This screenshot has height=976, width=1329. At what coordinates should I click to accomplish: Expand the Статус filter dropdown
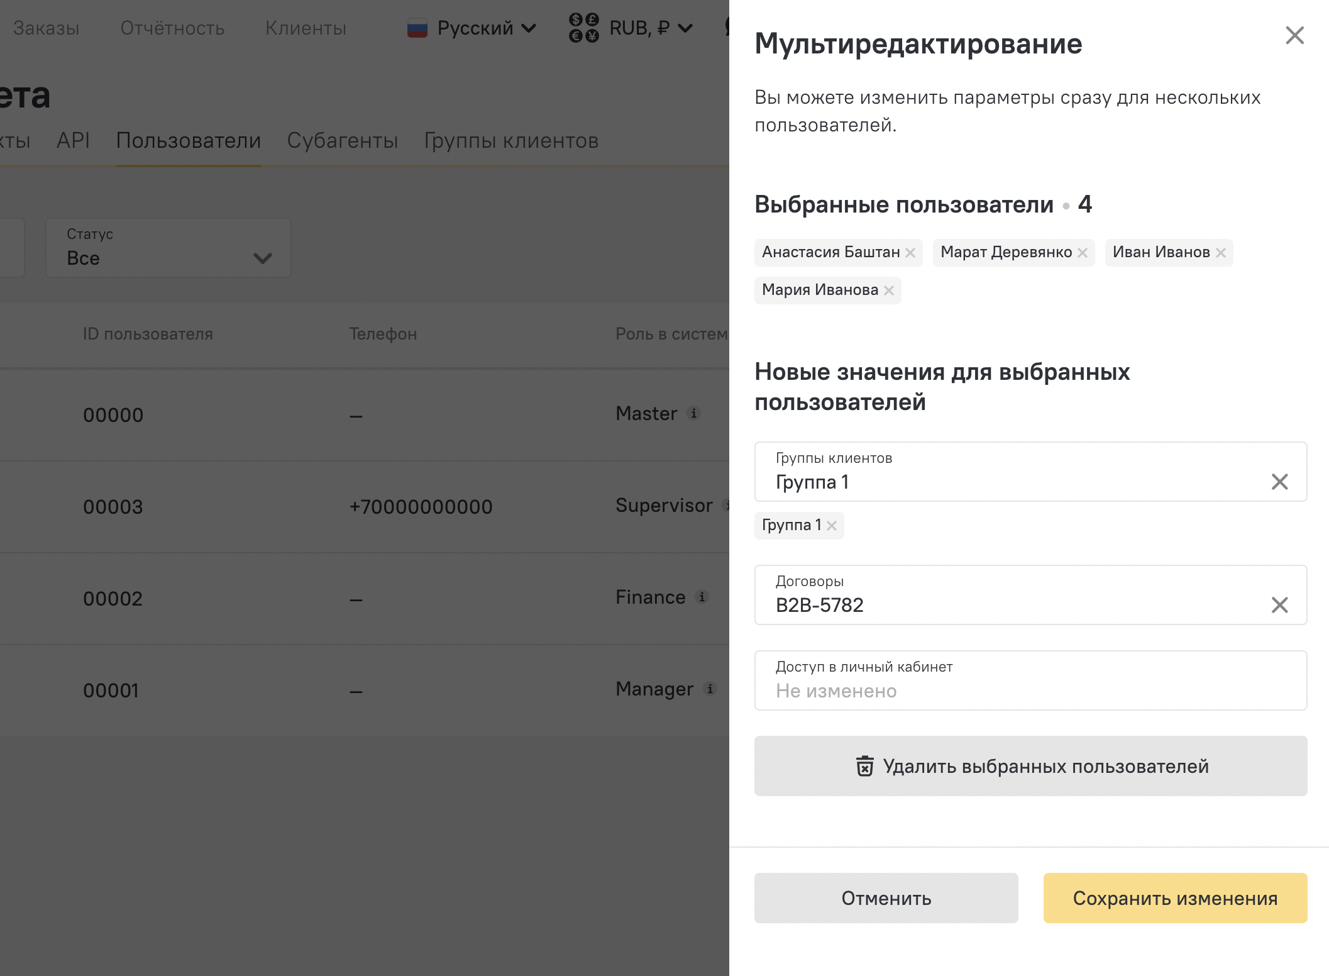pos(168,248)
